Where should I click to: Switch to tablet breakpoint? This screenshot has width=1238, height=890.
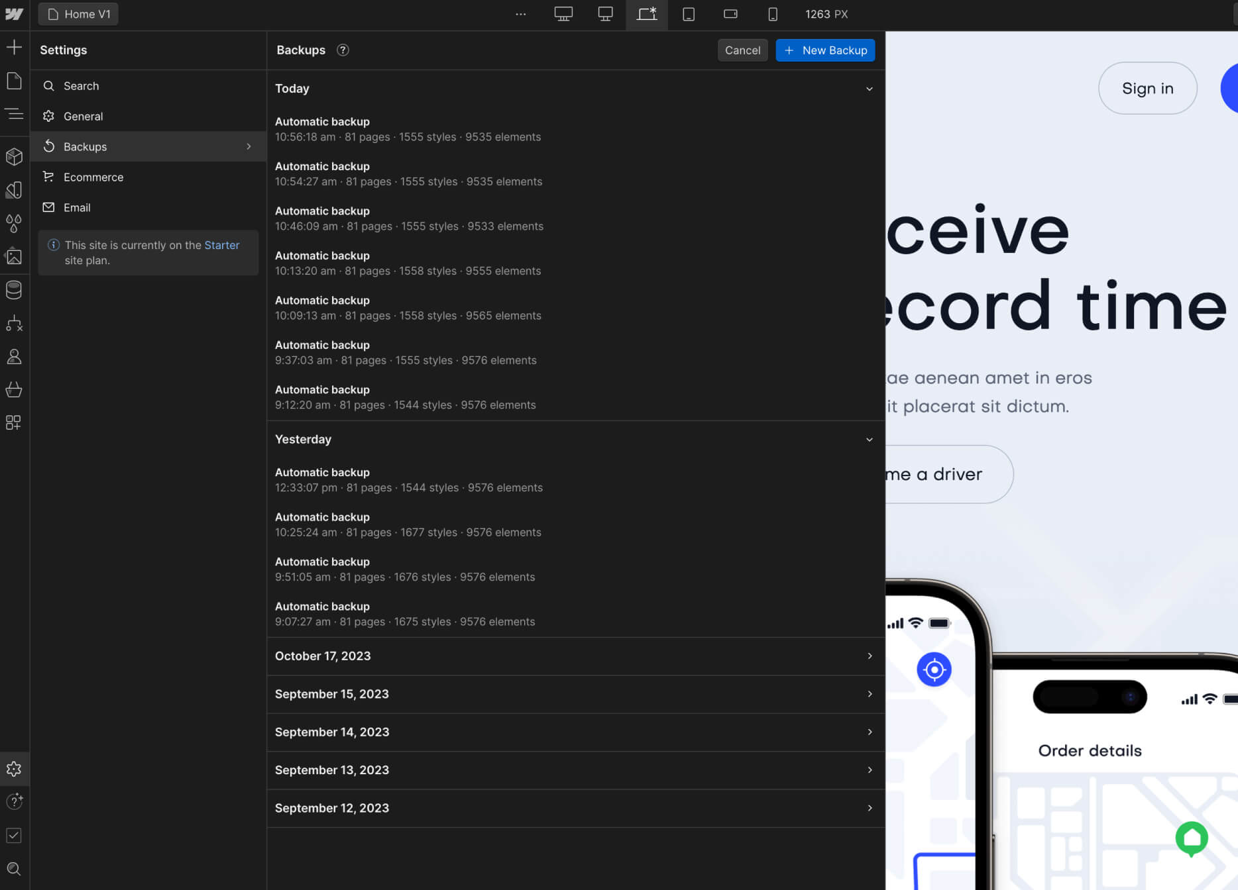(689, 14)
